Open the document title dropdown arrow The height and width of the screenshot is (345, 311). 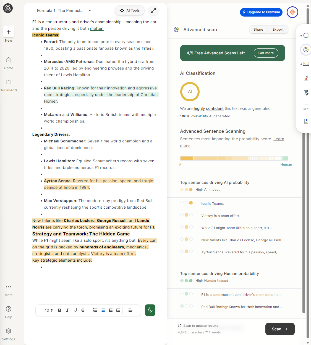click(90, 10)
